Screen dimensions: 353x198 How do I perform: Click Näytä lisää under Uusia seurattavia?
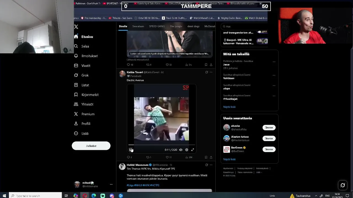(229, 159)
